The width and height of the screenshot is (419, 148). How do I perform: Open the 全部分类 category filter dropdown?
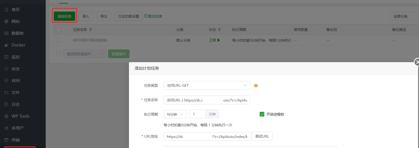pyautogui.click(x=404, y=16)
